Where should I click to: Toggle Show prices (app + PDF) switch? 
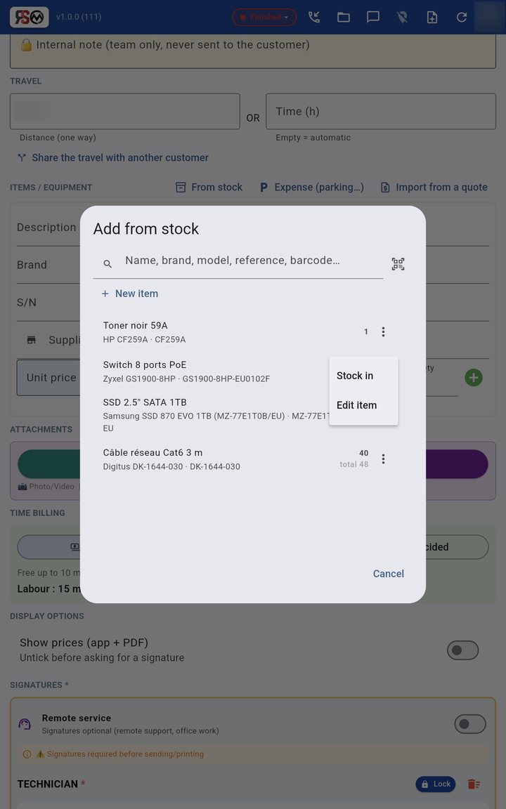click(x=462, y=650)
